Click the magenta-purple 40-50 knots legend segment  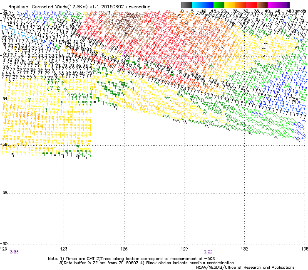pos(278,5)
